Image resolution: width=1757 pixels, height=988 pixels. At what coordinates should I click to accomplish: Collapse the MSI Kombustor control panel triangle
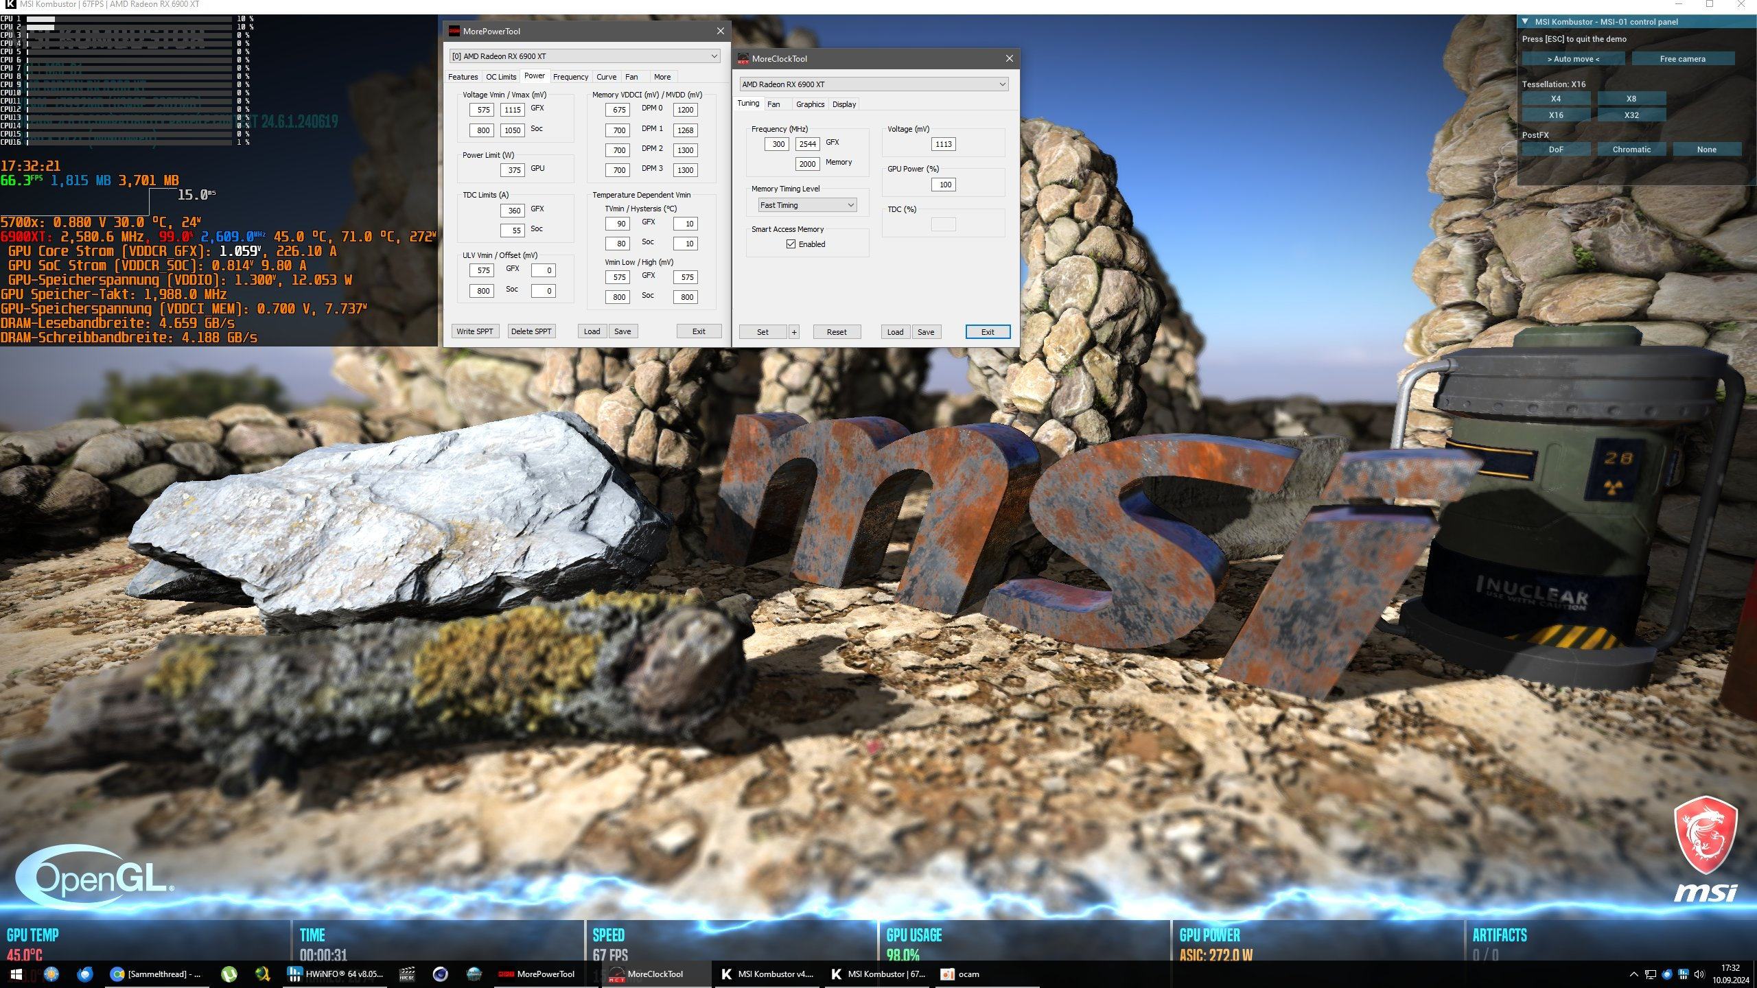point(1525,22)
